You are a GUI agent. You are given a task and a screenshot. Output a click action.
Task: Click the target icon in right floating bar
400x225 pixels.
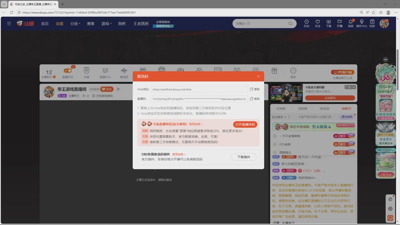(390, 208)
